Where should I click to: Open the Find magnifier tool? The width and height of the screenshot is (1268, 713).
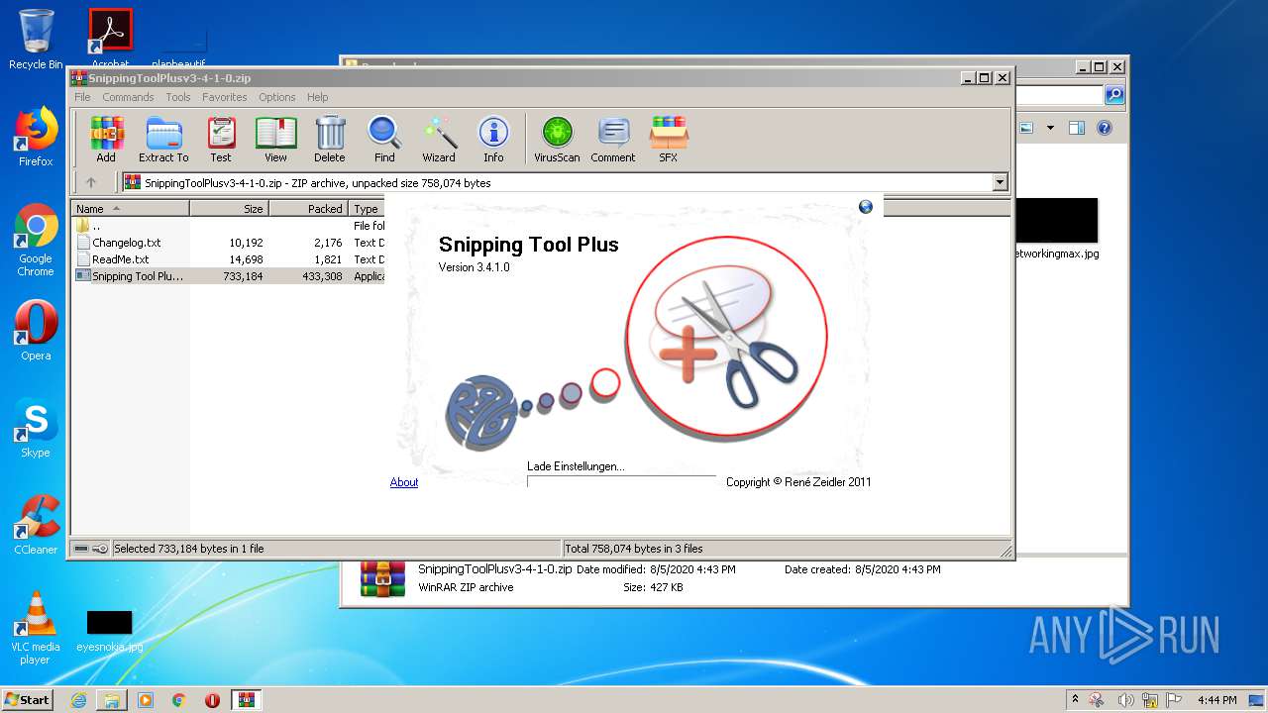point(384,139)
